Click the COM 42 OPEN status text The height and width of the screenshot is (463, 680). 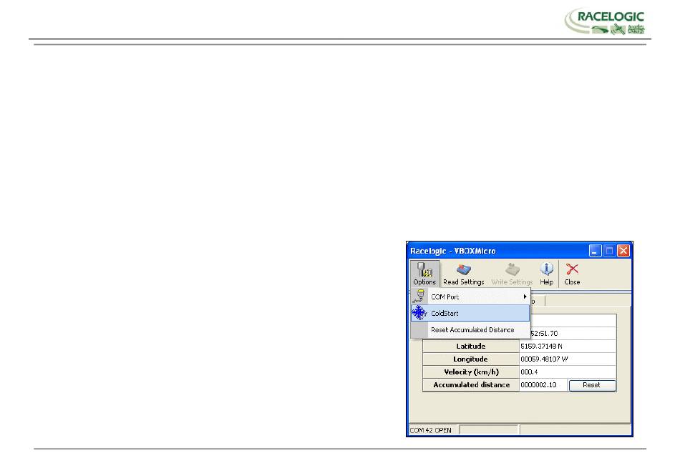(x=431, y=430)
